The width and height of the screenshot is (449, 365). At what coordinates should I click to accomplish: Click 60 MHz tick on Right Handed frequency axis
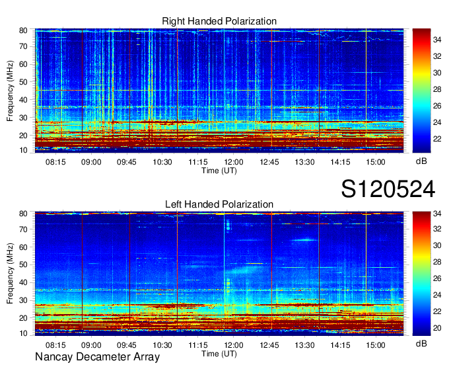pyautogui.click(x=23, y=64)
